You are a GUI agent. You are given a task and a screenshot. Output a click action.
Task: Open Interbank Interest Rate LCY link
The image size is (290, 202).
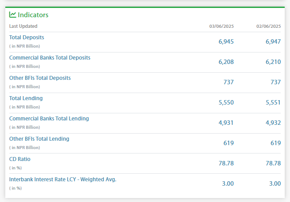point(63,180)
